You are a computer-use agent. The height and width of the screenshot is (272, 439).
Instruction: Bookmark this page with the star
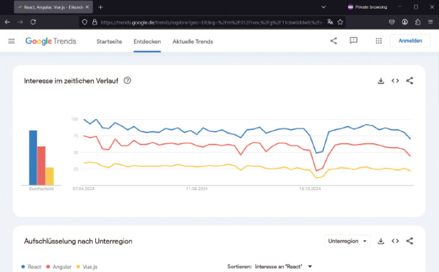point(340,22)
